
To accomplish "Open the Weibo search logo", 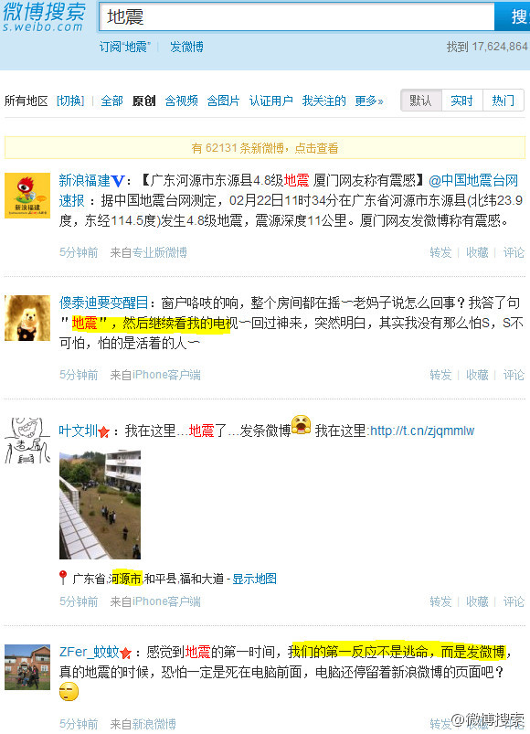I will pos(44,17).
